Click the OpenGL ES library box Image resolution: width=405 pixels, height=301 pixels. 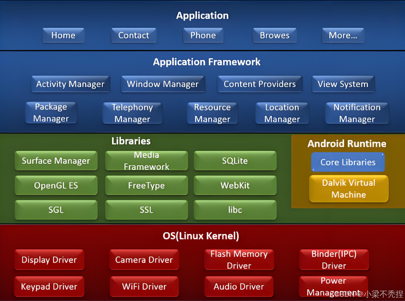56,185
